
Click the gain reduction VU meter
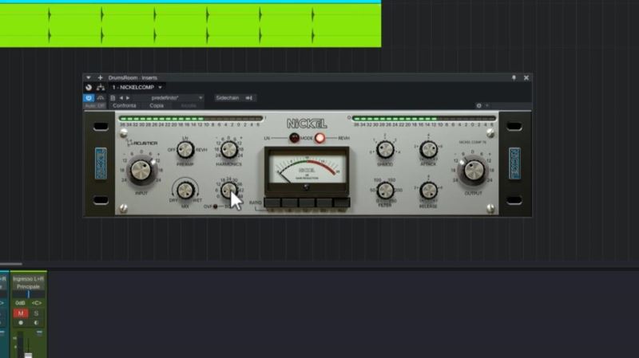pos(307,169)
